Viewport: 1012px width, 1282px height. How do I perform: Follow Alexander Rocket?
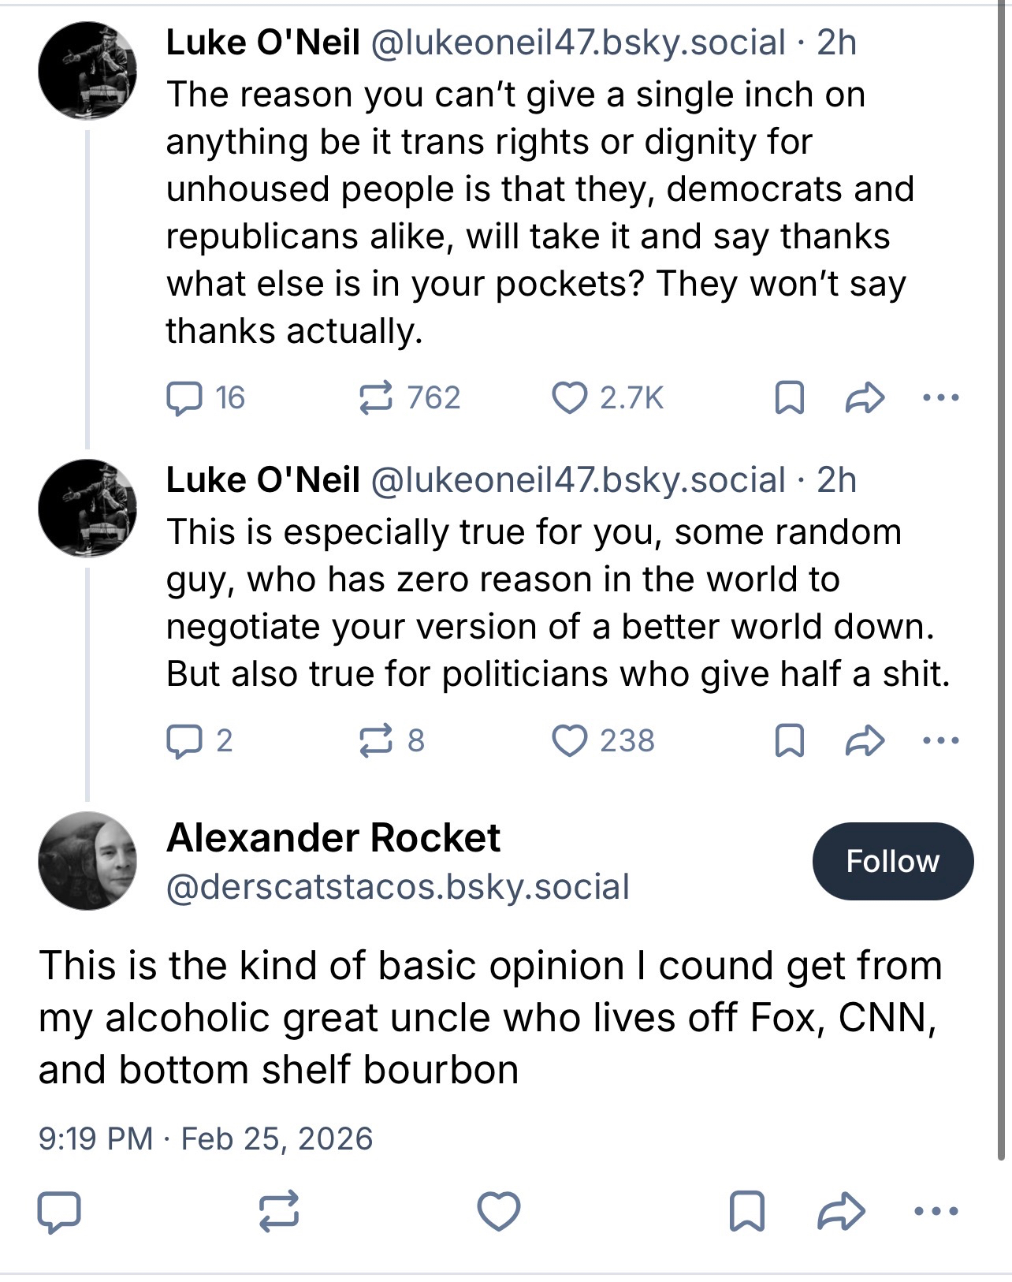[x=892, y=861]
